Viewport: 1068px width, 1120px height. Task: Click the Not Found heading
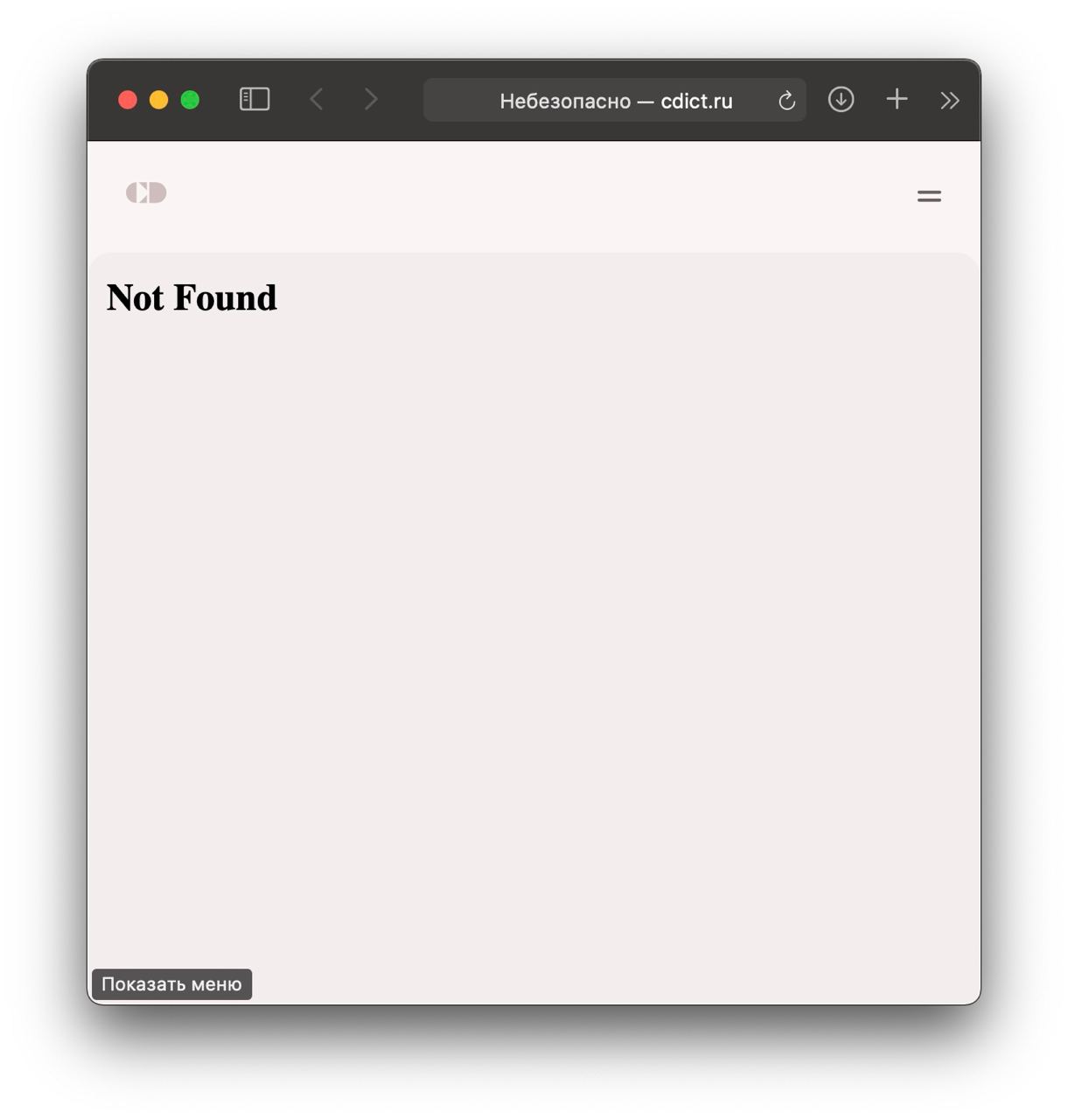click(192, 297)
